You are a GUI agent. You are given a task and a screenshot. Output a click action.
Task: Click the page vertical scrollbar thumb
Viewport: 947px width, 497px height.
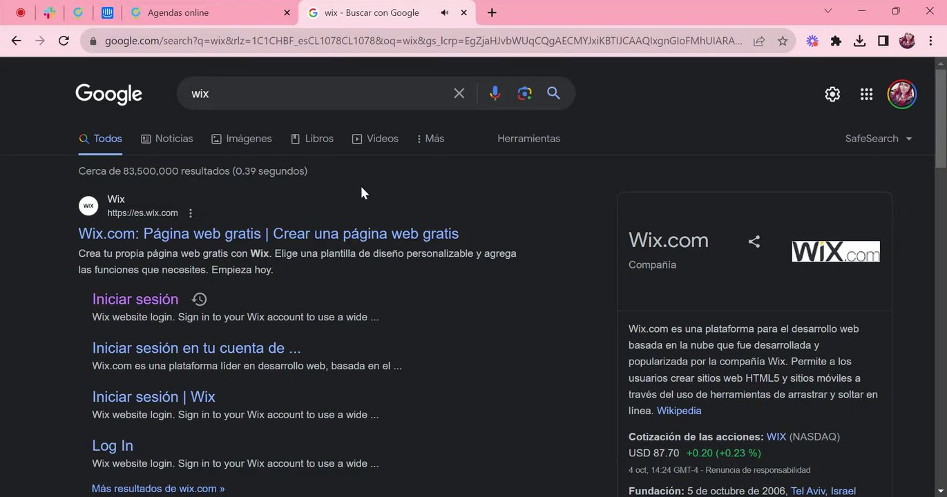coord(941,118)
